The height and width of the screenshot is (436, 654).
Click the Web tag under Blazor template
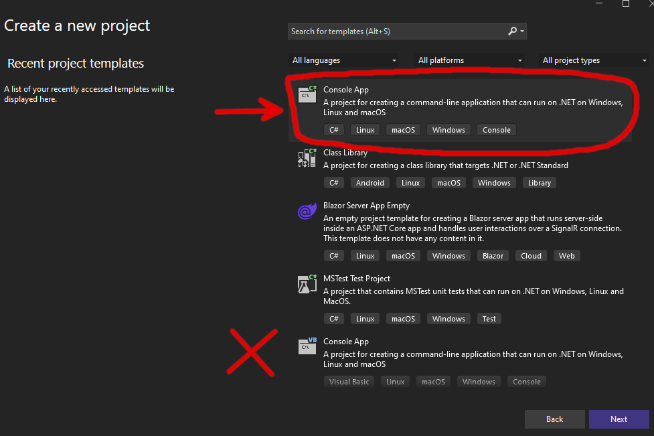(566, 255)
